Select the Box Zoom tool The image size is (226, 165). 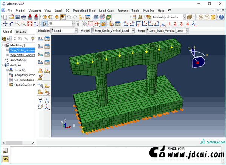click(x=24, y=24)
